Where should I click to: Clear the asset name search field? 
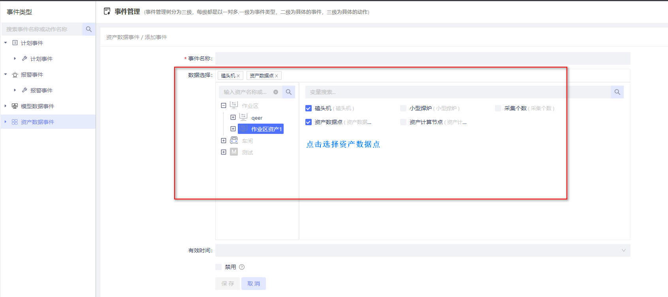[x=276, y=92]
